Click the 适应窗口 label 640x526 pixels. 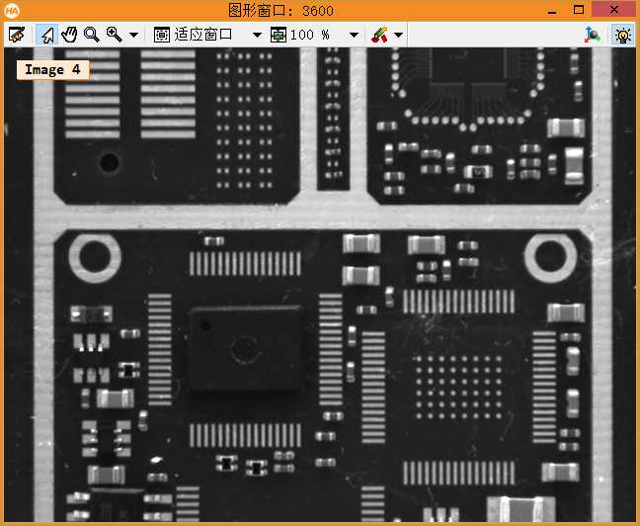tap(203, 35)
